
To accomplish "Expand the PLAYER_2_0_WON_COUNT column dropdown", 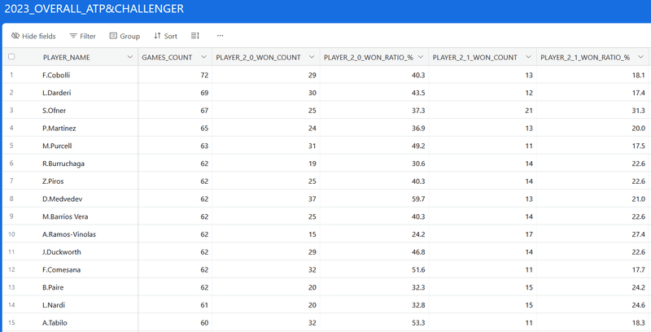I will click(x=312, y=57).
